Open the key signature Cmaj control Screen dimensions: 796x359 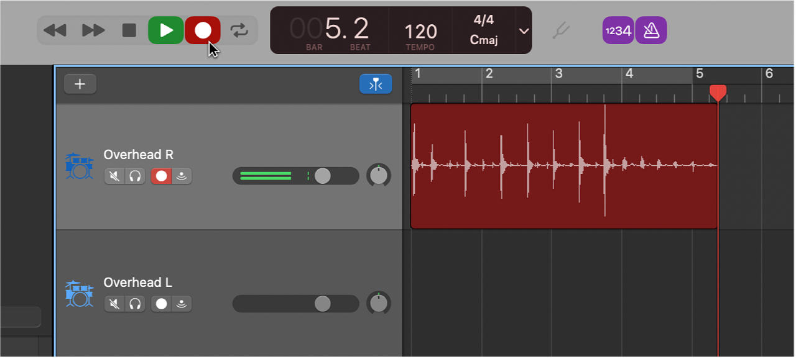click(484, 40)
